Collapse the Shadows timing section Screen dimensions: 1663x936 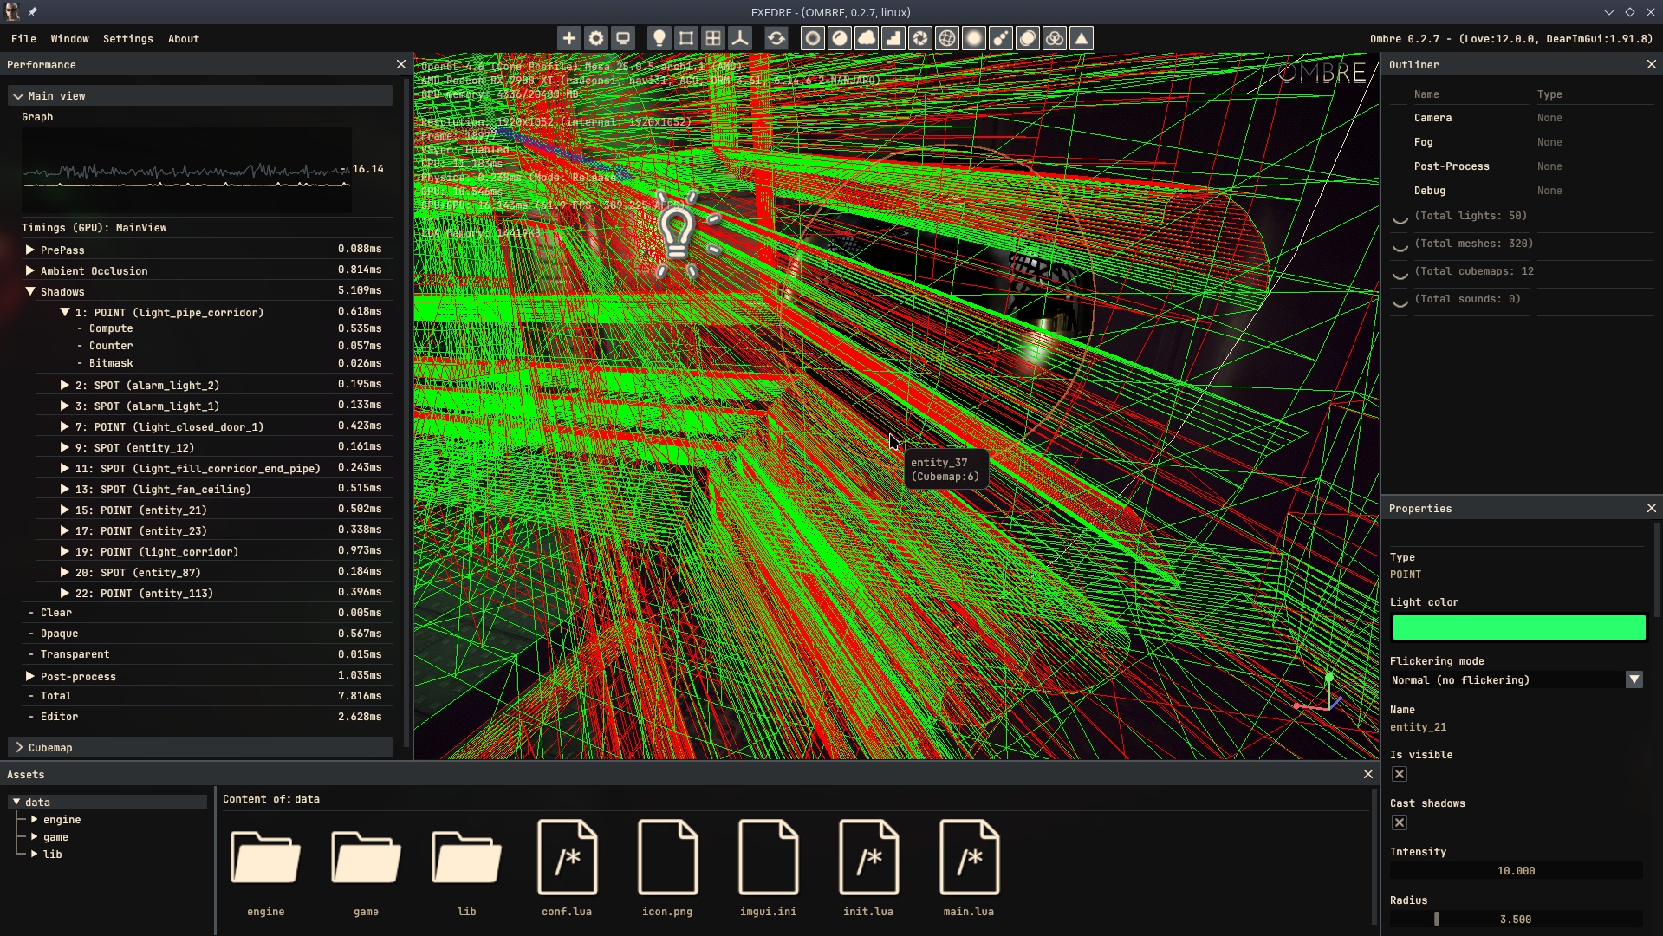(x=30, y=292)
